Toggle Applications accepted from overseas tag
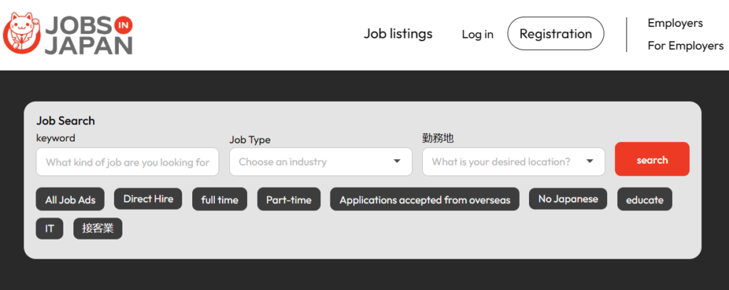729x290 pixels. pos(425,200)
